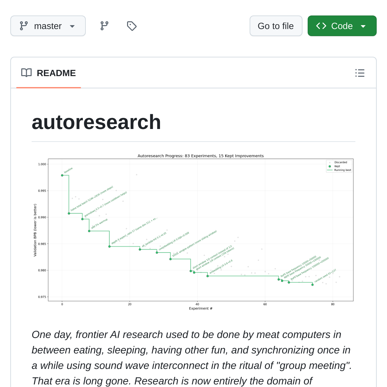Open the tags icon to view repository tags
The width and height of the screenshot is (387, 387).
(x=132, y=26)
